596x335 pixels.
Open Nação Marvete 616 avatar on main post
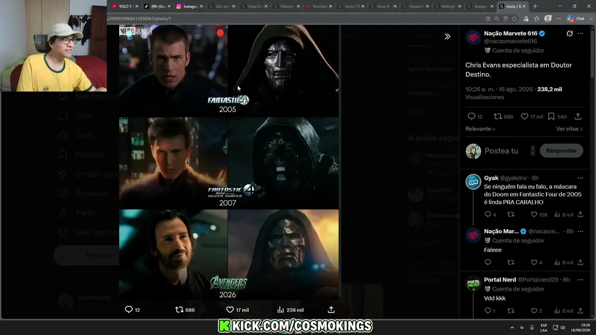click(x=474, y=37)
